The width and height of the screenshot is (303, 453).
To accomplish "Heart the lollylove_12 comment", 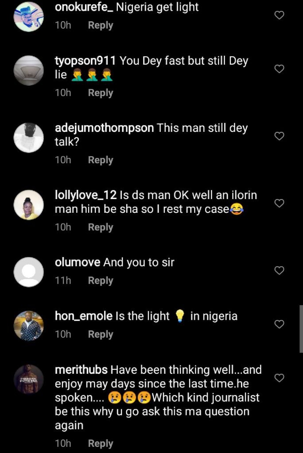I will coord(279,203).
